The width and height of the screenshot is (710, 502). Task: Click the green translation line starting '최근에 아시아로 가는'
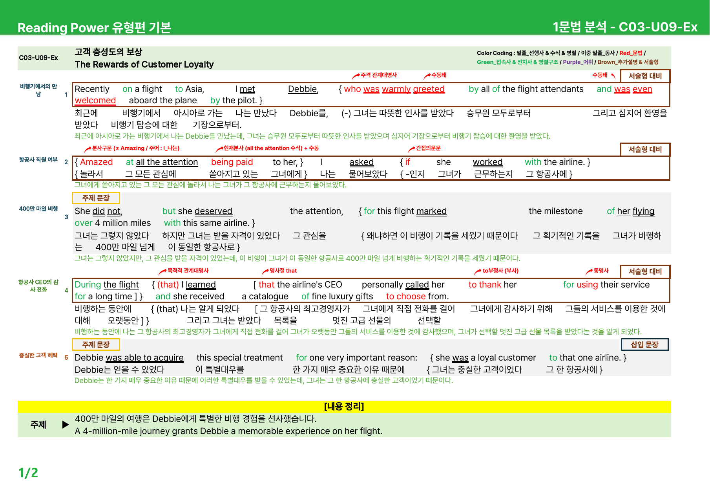tap(312, 136)
